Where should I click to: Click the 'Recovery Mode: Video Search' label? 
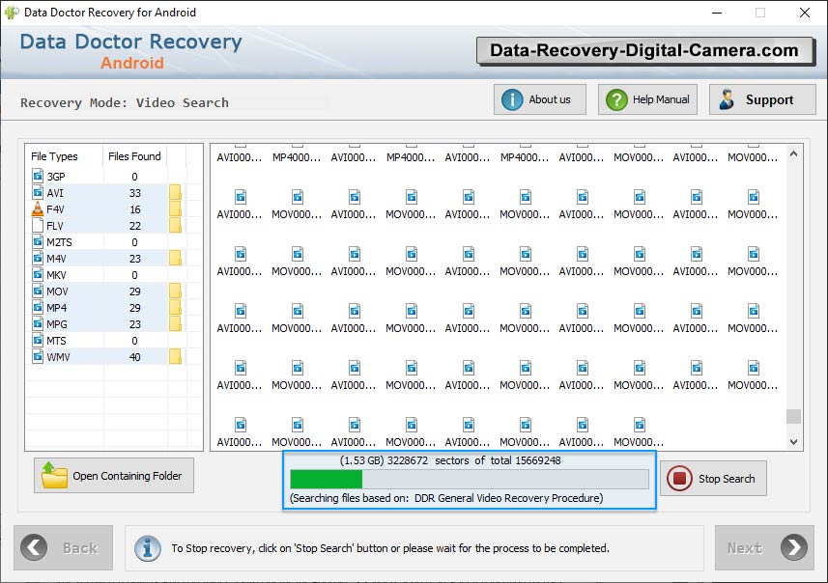pyautogui.click(x=125, y=103)
